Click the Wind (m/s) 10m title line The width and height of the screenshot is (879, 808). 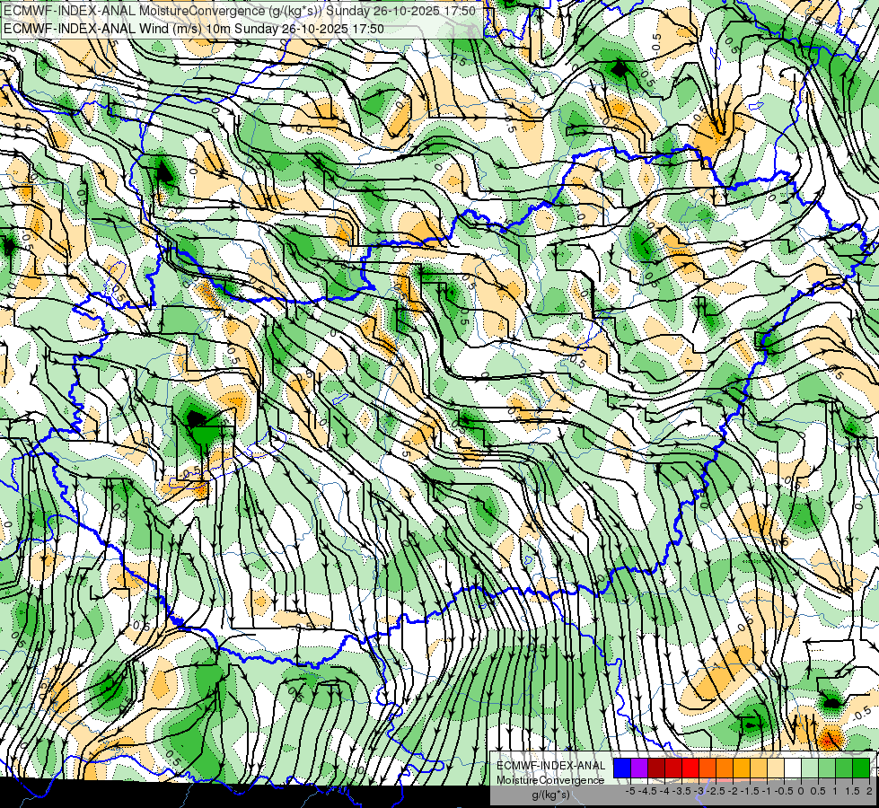pos(193,29)
